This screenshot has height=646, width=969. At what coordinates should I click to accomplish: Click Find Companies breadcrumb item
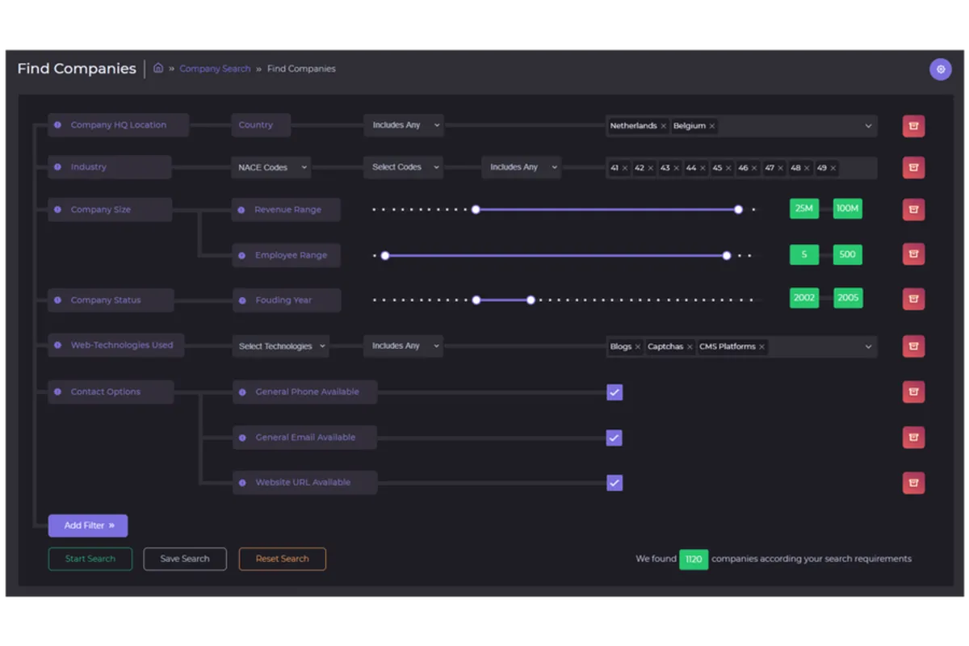coord(301,69)
